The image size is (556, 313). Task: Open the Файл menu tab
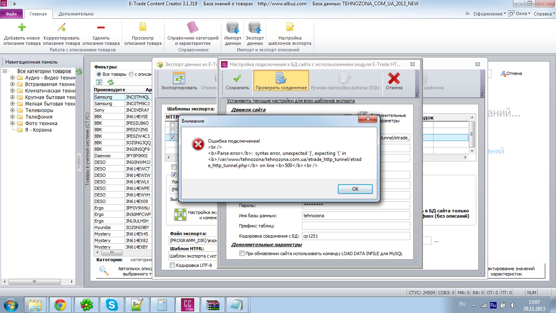[11, 14]
